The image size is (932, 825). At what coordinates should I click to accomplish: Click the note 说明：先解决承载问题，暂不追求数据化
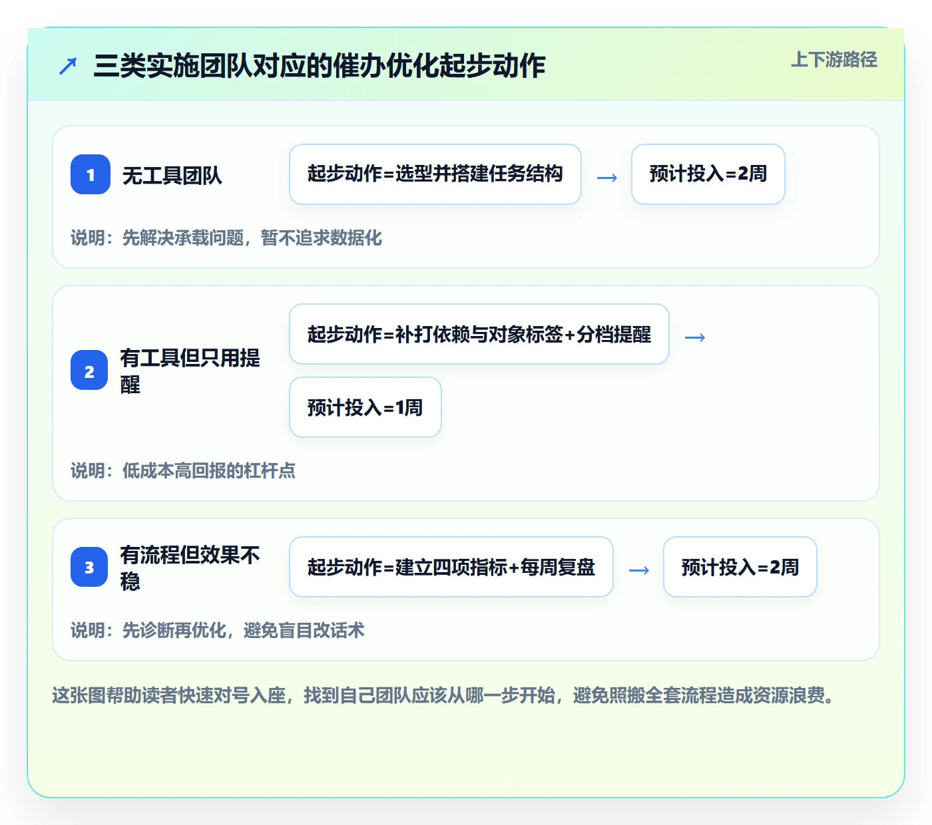226,238
